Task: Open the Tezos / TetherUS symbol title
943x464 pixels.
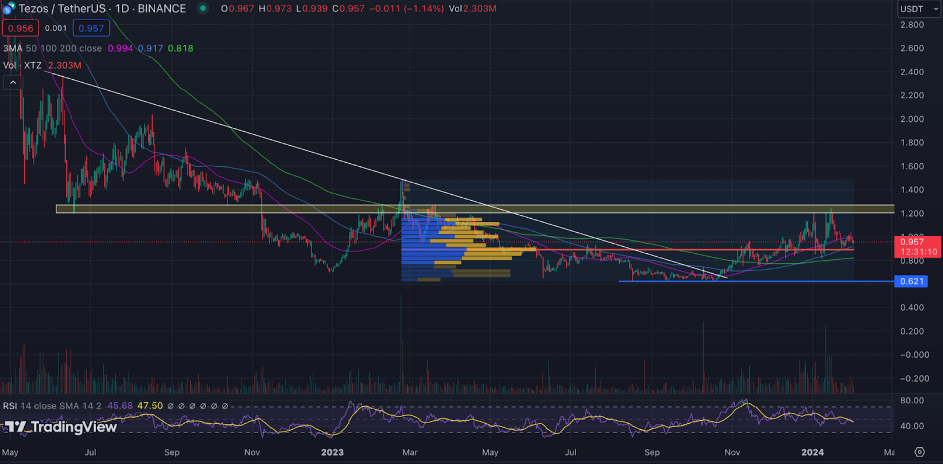Action: tap(102, 9)
